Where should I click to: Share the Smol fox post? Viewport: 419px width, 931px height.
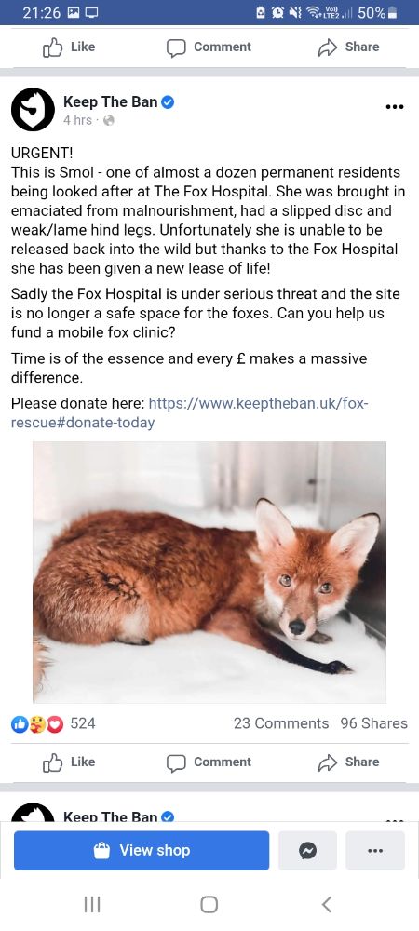tap(348, 762)
